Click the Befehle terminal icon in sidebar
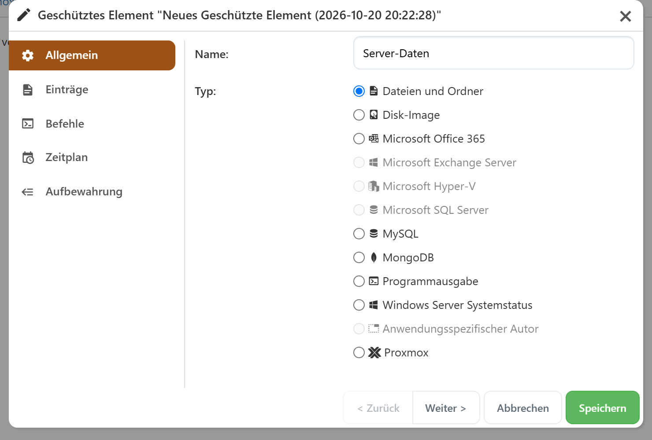 click(28, 124)
